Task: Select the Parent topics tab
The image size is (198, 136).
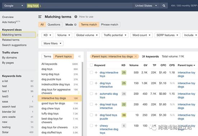Action: [x=63, y=56]
